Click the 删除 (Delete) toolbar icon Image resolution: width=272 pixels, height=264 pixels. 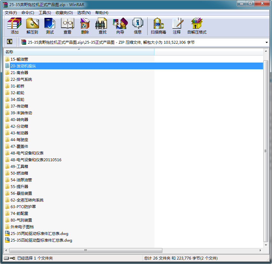85,26
